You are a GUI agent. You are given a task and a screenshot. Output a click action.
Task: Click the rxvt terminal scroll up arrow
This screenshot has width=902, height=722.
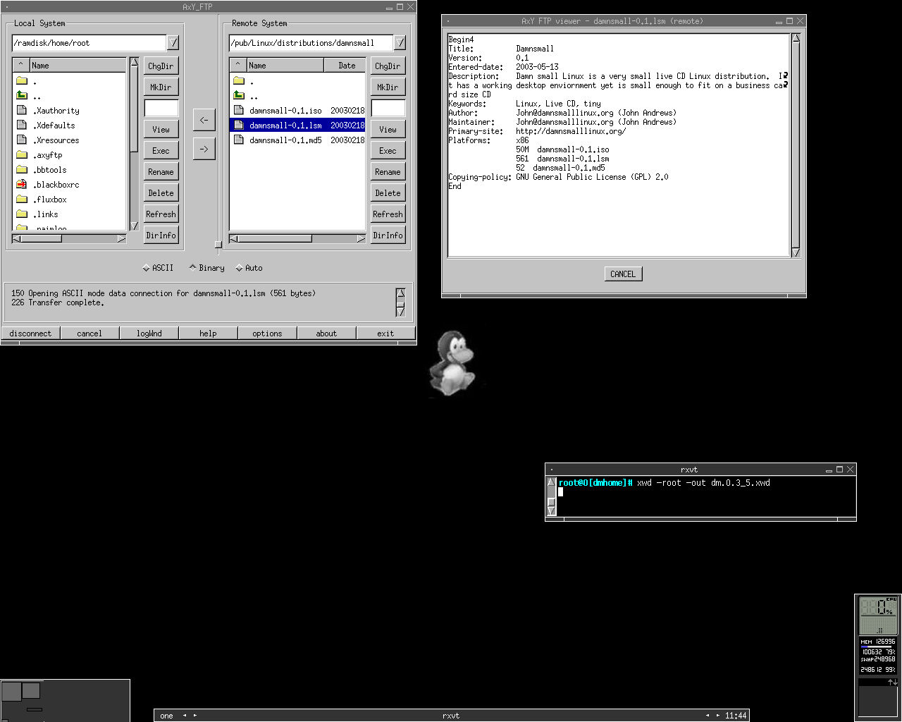pyautogui.click(x=552, y=482)
